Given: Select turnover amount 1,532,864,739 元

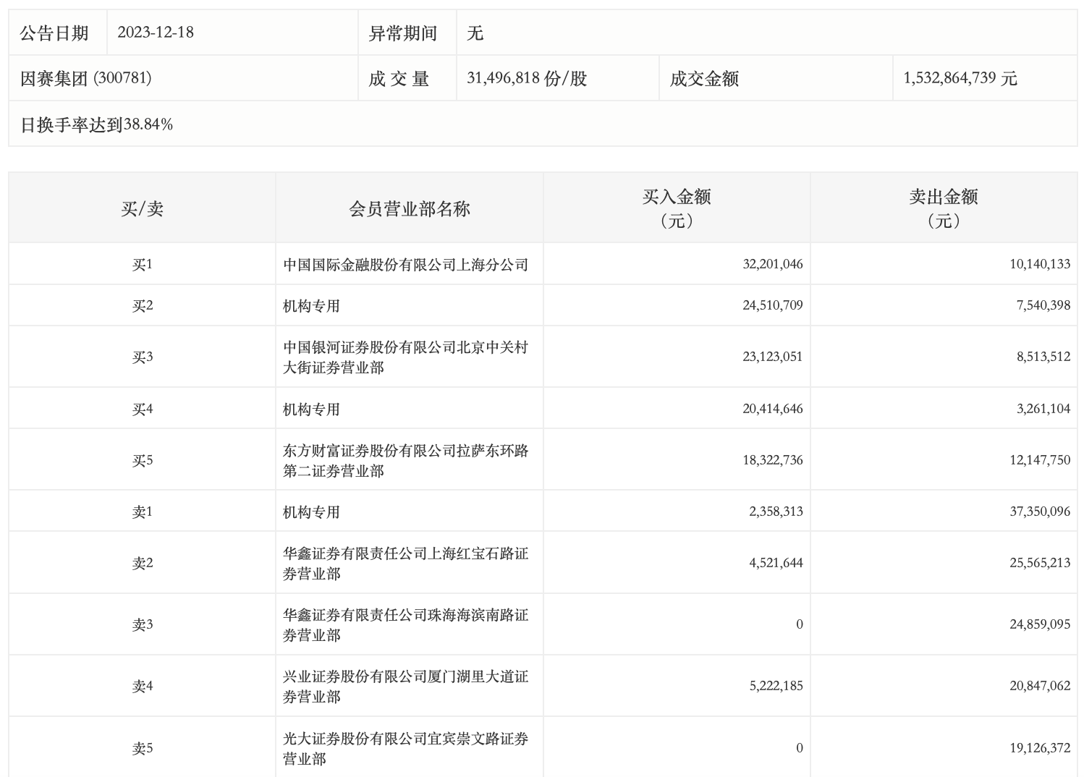Looking at the screenshot, I should click(960, 78).
